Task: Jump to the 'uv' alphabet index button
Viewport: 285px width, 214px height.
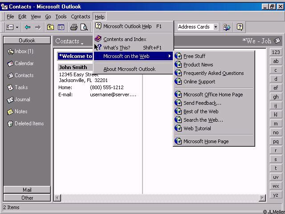Action: click(276, 177)
